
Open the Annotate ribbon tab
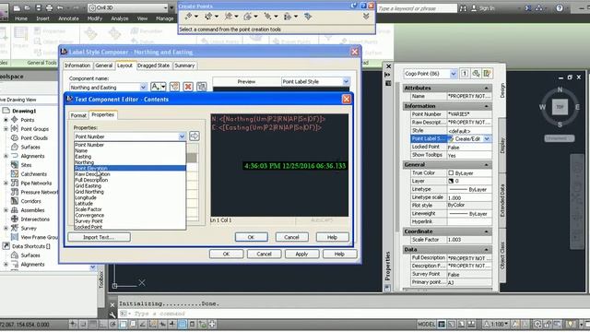pyautogui.click(x=68, y=18)
